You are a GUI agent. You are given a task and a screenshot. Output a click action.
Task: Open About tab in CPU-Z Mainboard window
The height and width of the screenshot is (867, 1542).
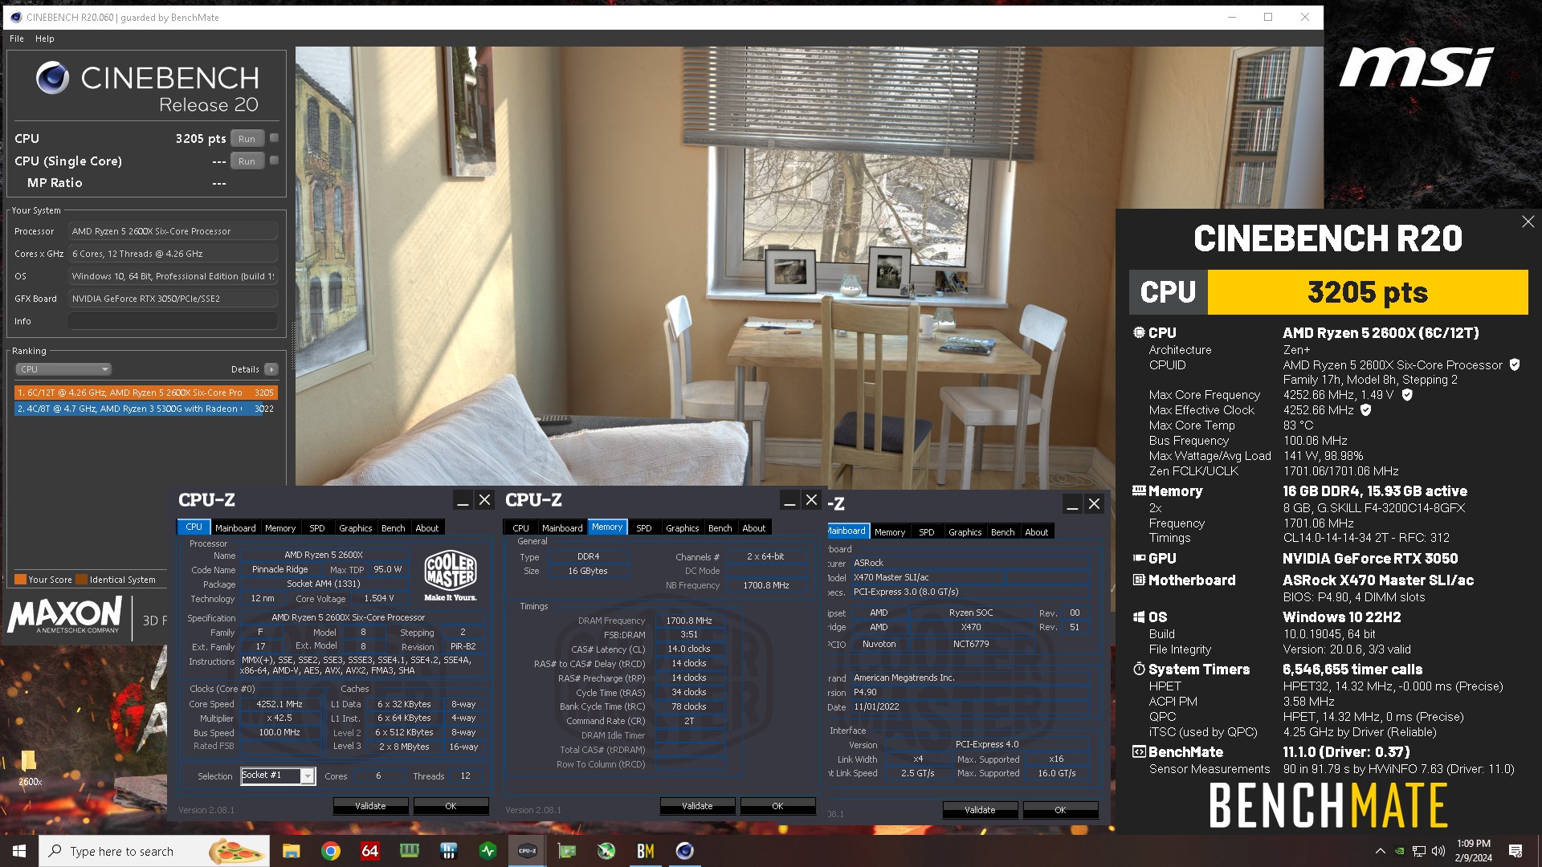point(1037,532)
